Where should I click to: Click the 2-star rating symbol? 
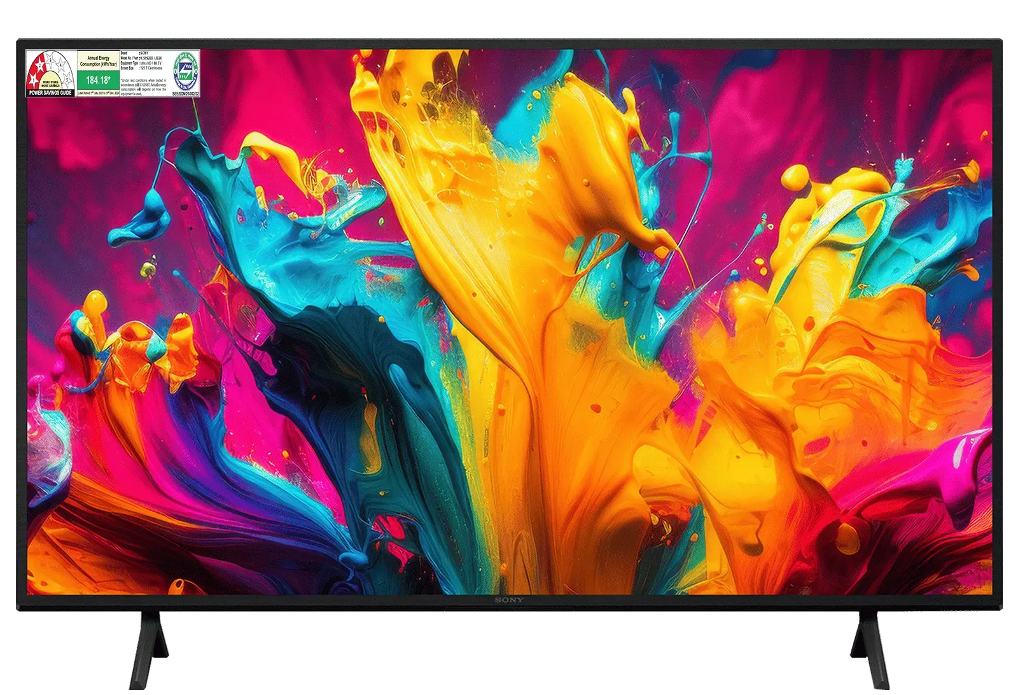[x=40, y=66]
